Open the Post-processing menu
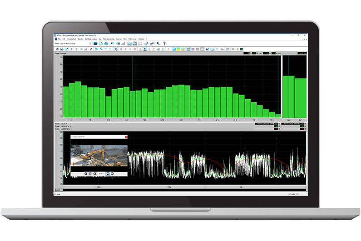This screenshot has width=361, height=241. point(109,39)
